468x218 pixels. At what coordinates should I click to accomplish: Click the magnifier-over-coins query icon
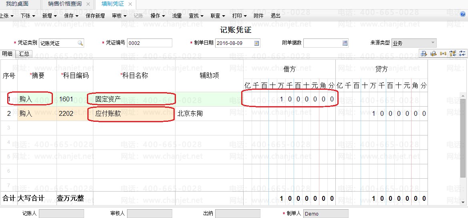(434, 53)
